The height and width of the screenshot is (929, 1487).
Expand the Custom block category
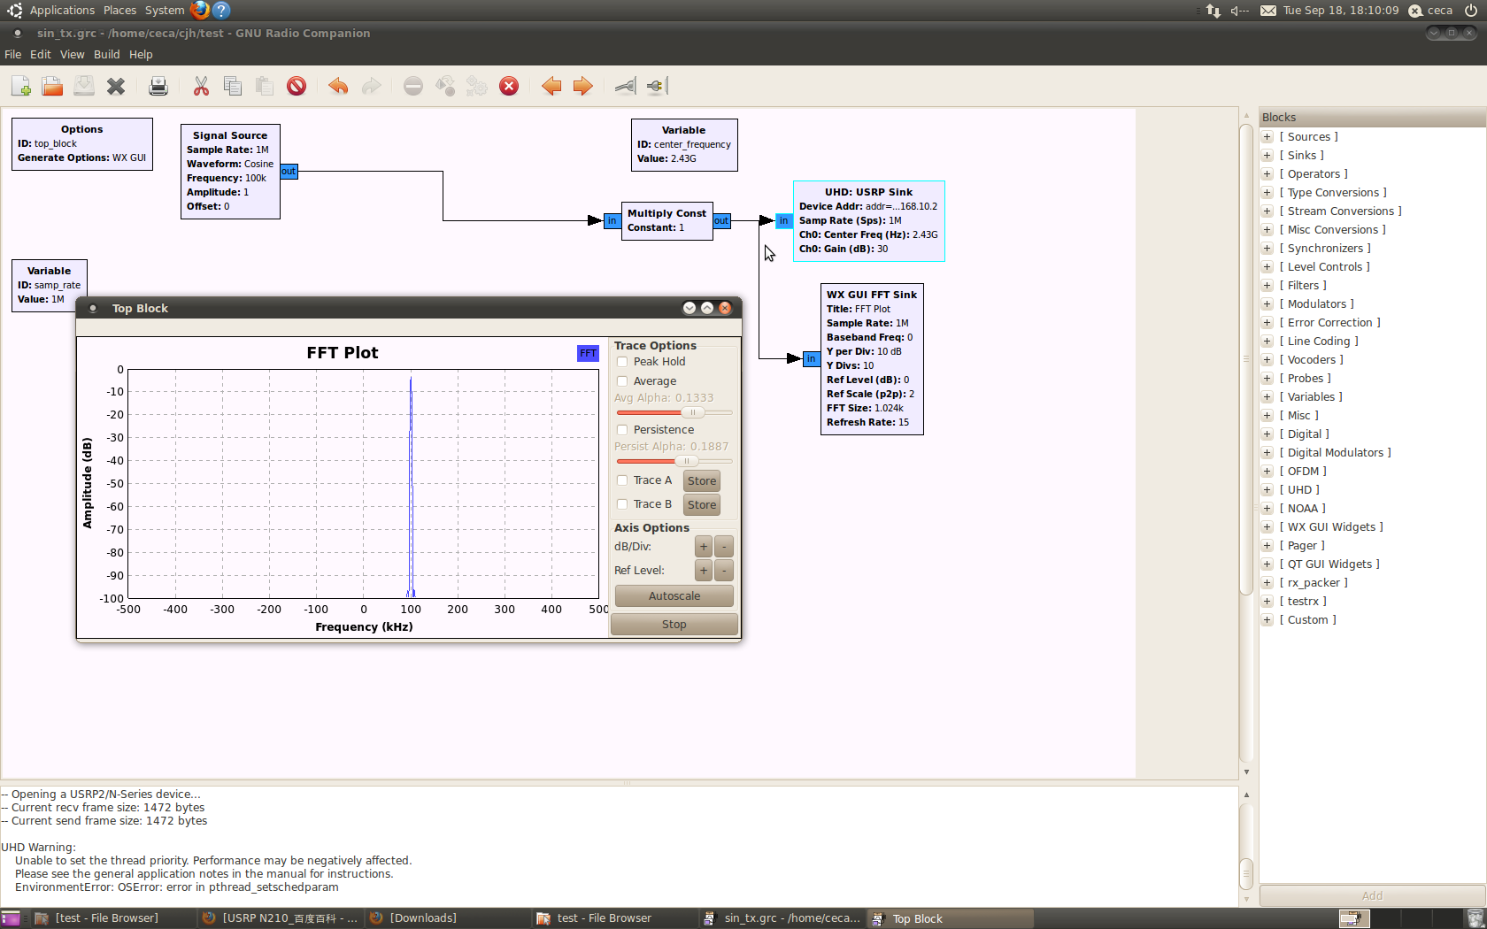click(x=1267, y=620)
